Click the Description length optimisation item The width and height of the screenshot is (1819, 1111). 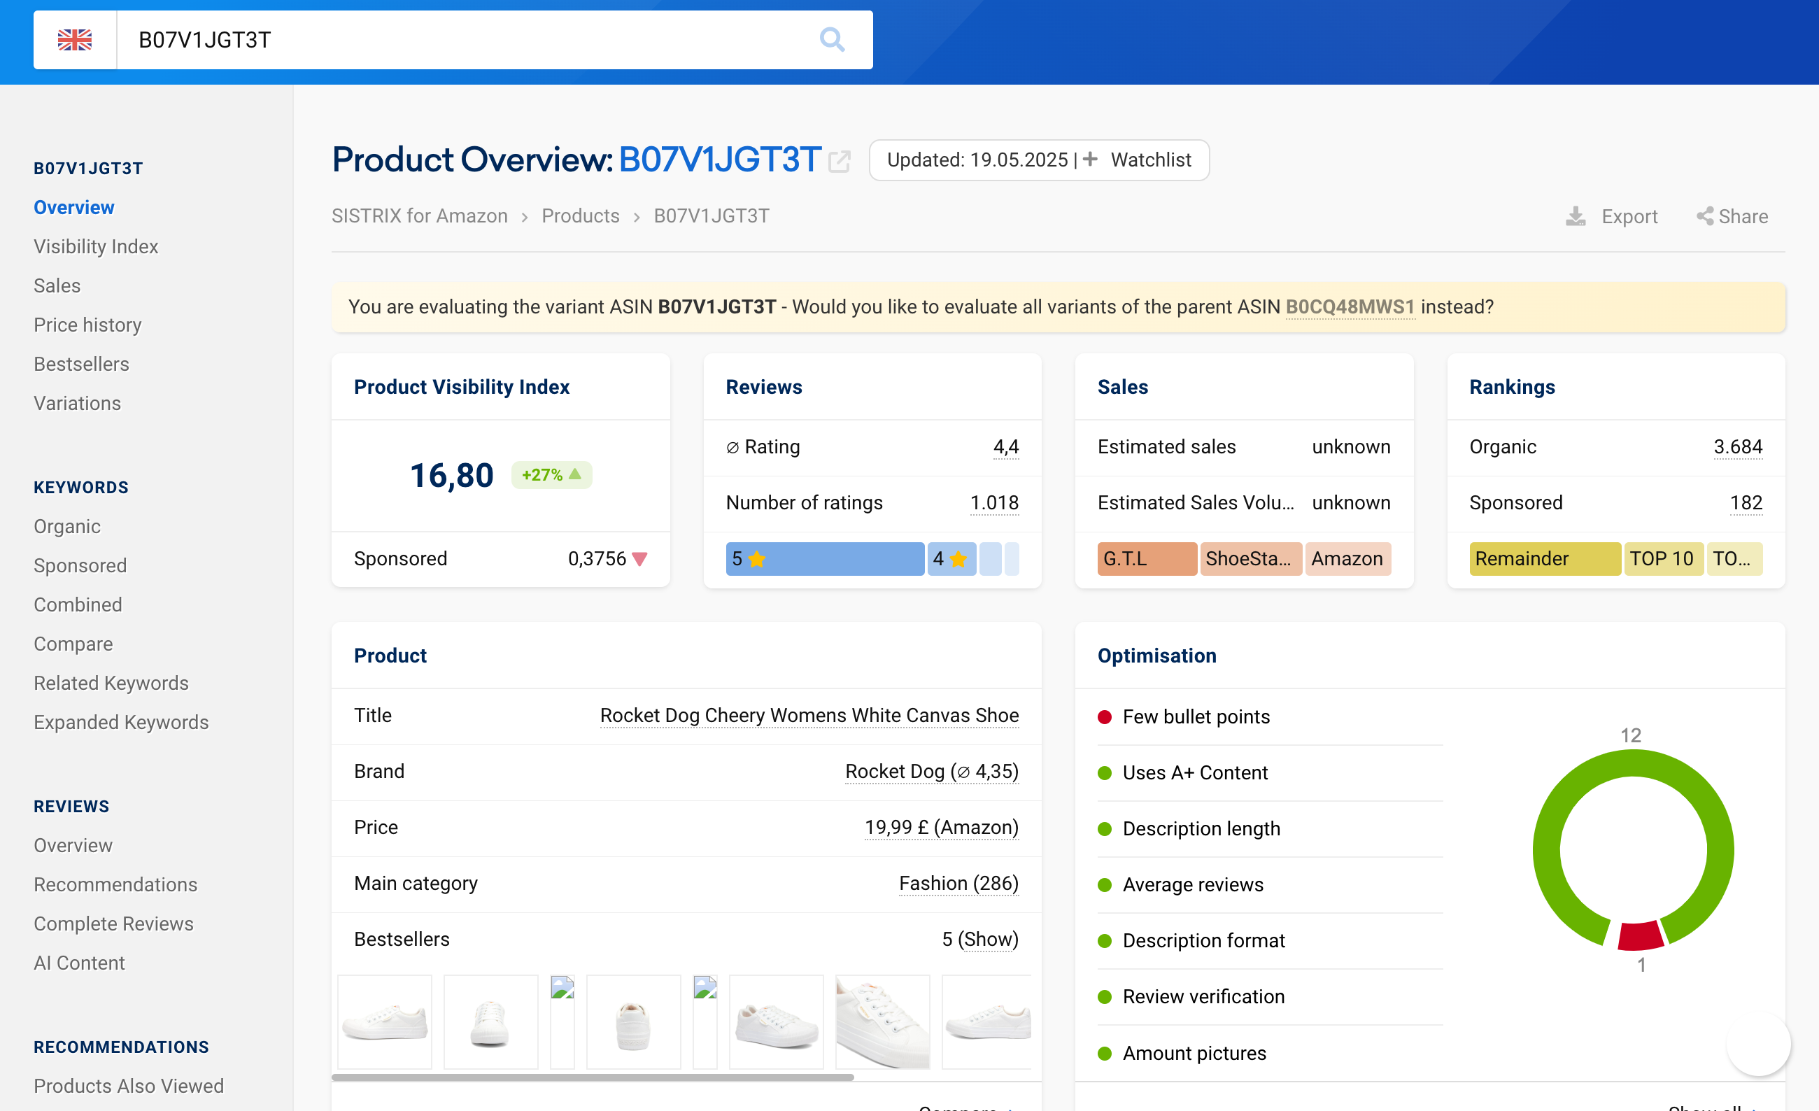pos(1201,829)
